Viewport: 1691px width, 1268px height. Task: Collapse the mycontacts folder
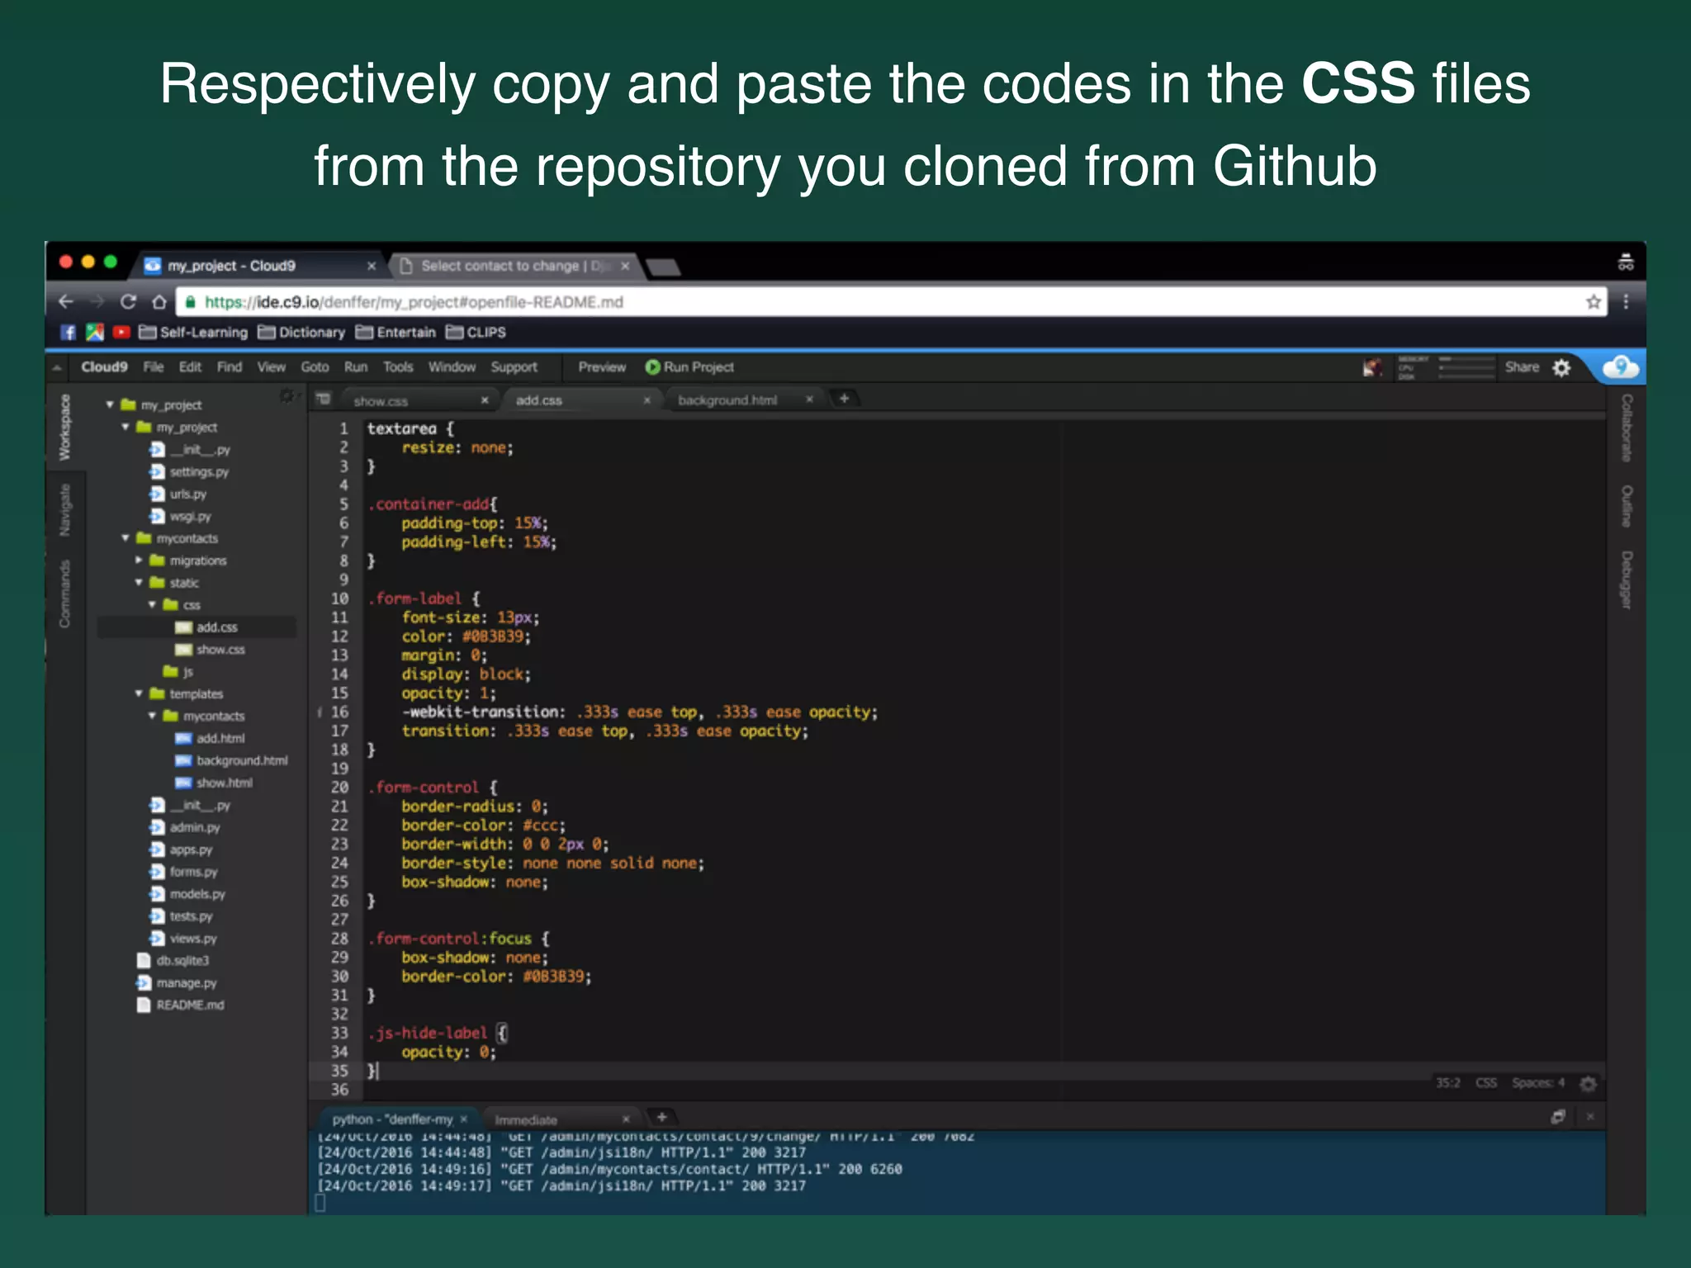click(x=126, y=538)
